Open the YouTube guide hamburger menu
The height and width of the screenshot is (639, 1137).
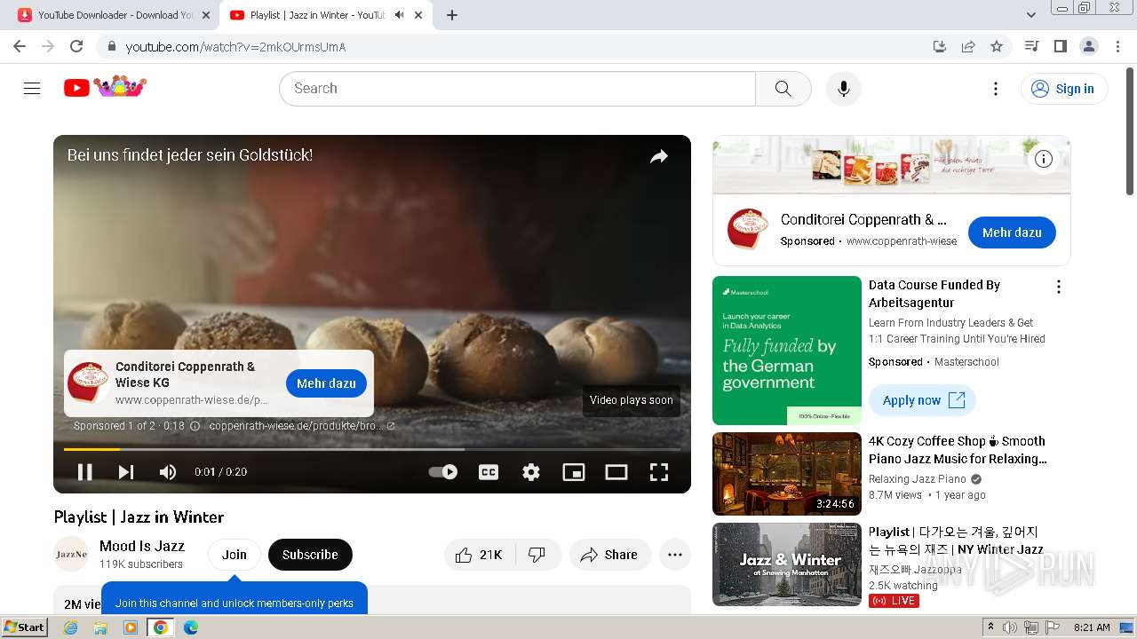32,88
